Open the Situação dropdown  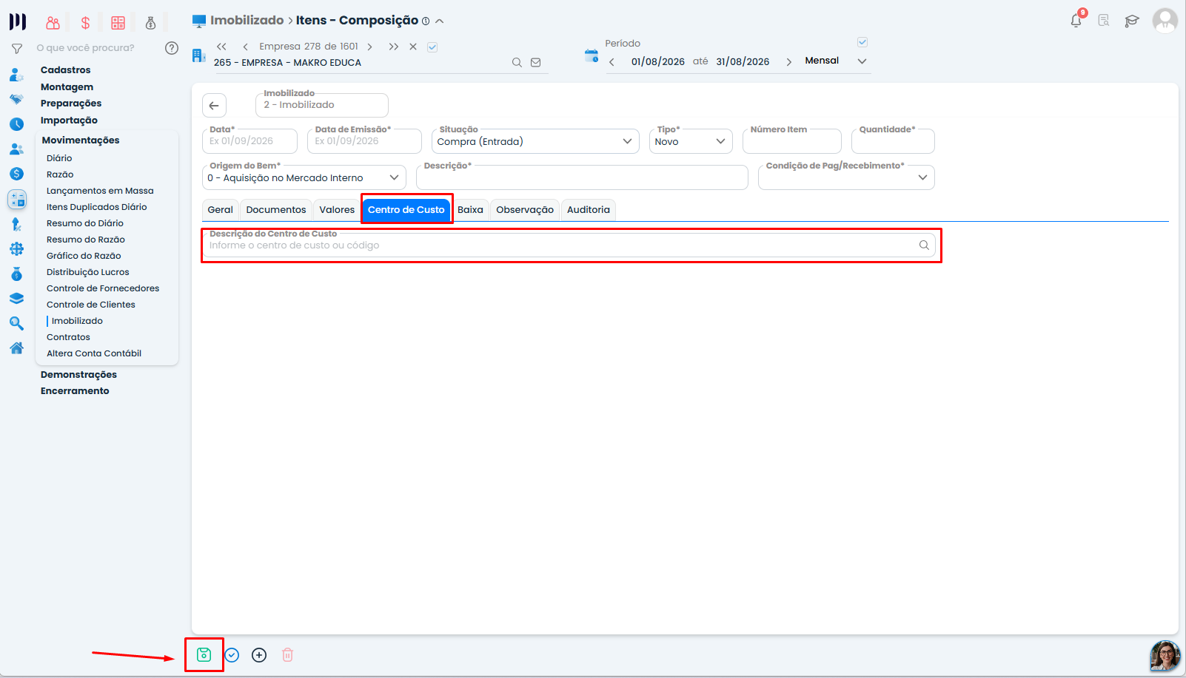[x=535, y=141]
